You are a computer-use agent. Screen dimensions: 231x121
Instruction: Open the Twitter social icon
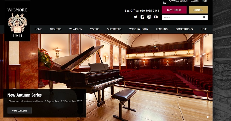pos(135,17)
